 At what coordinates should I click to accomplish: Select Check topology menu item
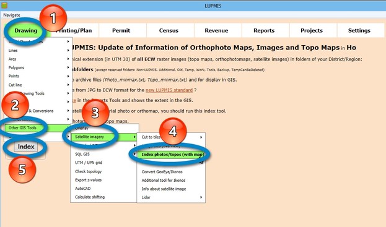point(89,171)
